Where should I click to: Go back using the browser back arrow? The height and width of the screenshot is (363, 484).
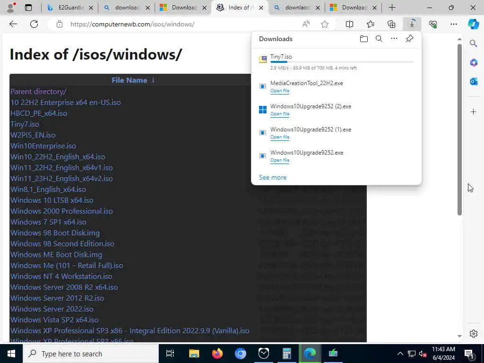click(13, 24)
